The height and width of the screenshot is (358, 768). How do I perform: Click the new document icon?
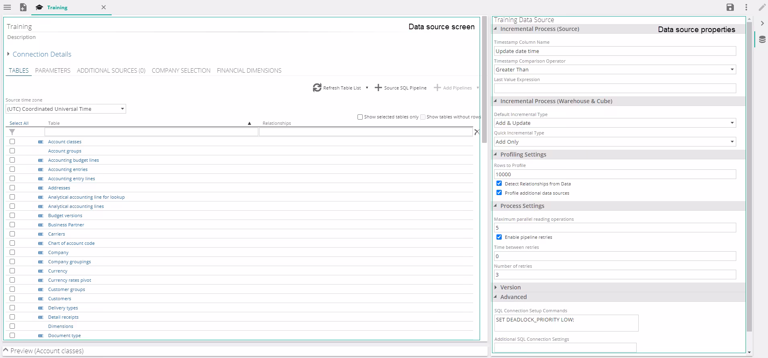coord(23,7)
